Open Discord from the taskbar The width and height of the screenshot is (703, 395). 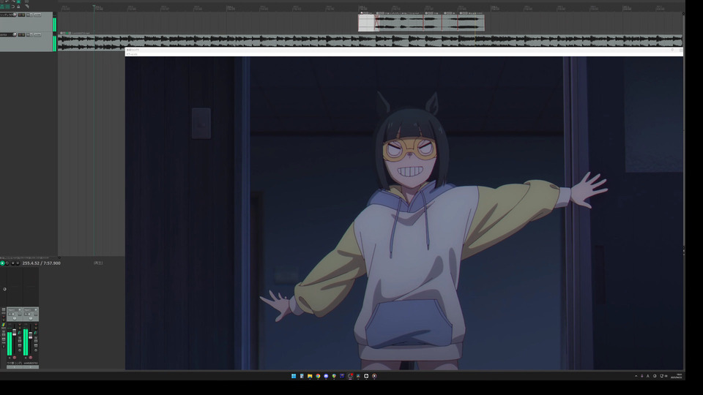point(326,376)
